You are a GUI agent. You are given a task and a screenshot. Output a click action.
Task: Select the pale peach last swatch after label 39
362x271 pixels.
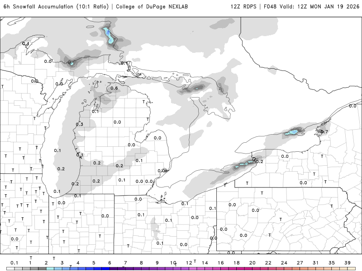[352, 269]
